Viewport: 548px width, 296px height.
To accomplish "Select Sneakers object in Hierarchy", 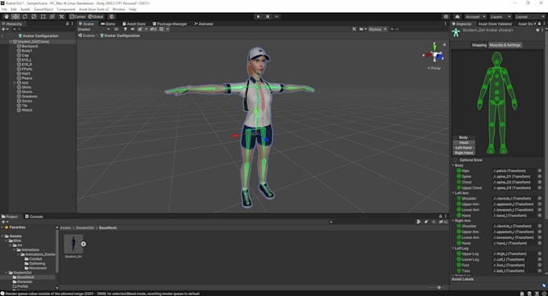I will coord(29,97).
